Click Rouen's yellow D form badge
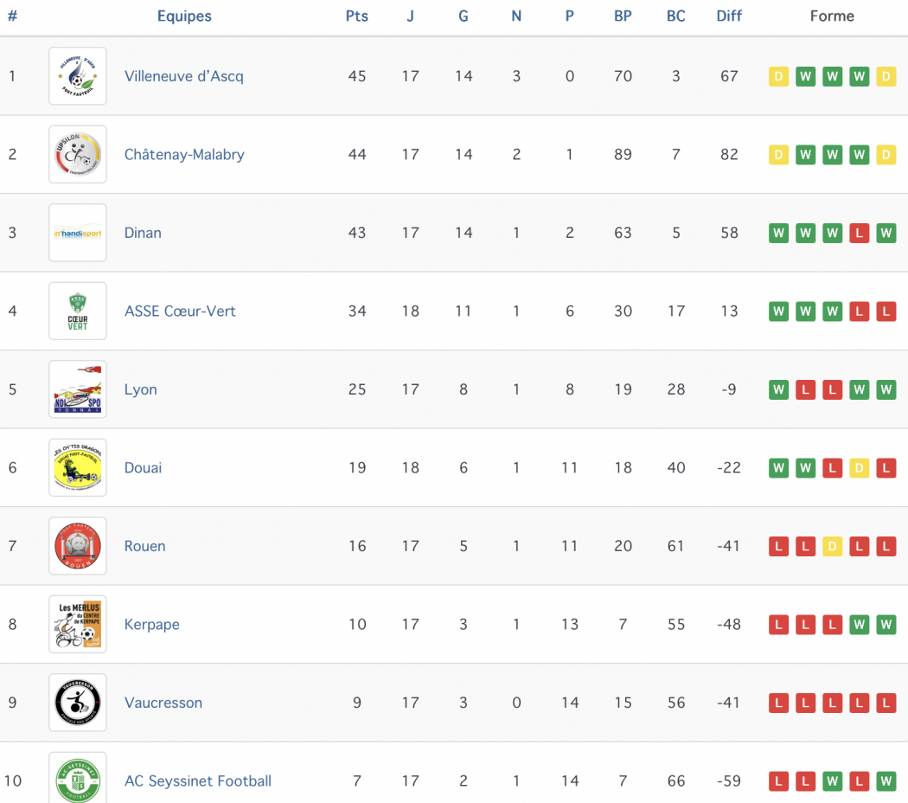This screenshot has height=803, width=908. [832, 546]
